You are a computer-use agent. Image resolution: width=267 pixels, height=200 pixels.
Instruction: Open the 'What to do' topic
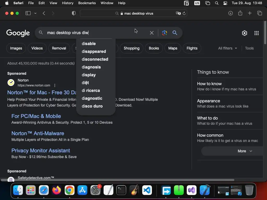230,121
